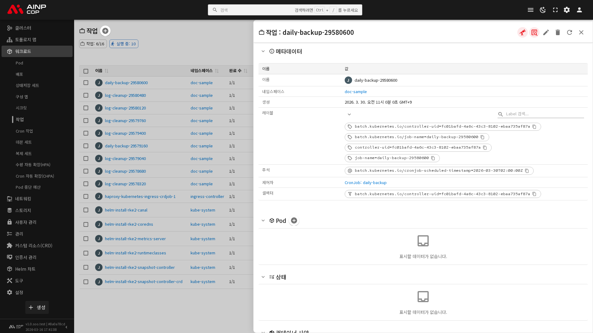The height and width of the screenshot is (333, 593).
Task: Toggle dark mode moon icon
Action: click(543, 10)
